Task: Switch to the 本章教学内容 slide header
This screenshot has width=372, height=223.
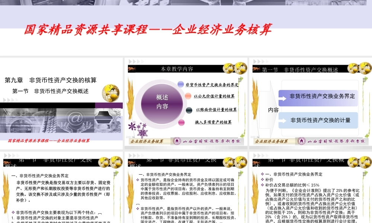Action: point(177,69)
